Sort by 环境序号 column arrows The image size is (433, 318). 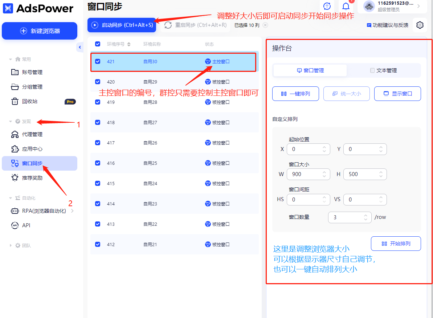pyautogui.click(x=129, y=44)
